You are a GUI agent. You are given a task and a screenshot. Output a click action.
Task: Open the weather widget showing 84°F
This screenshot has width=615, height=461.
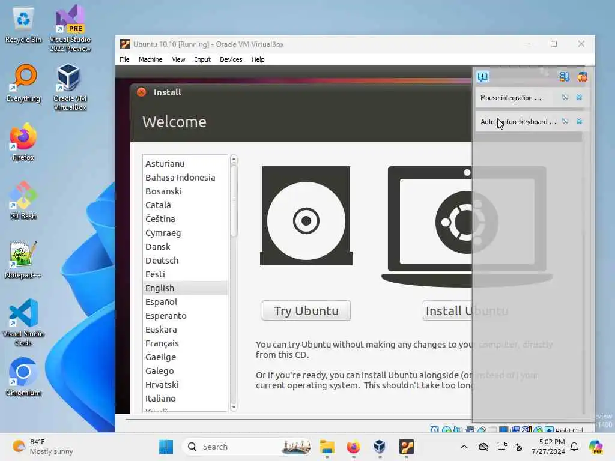pos(43,447)
